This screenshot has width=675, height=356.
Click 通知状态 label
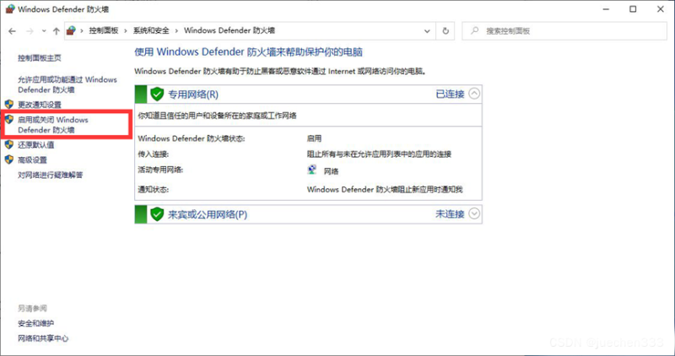tap(154, 190)
